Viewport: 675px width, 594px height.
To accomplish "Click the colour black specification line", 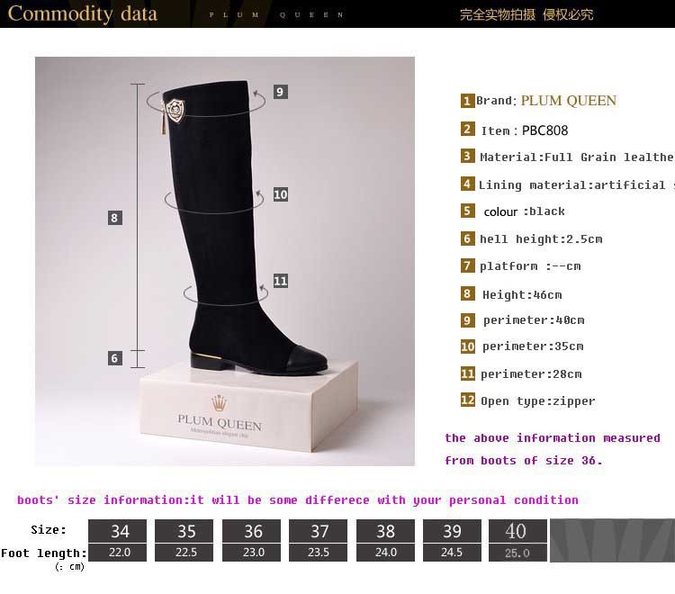I will click(x=524, y=211).
